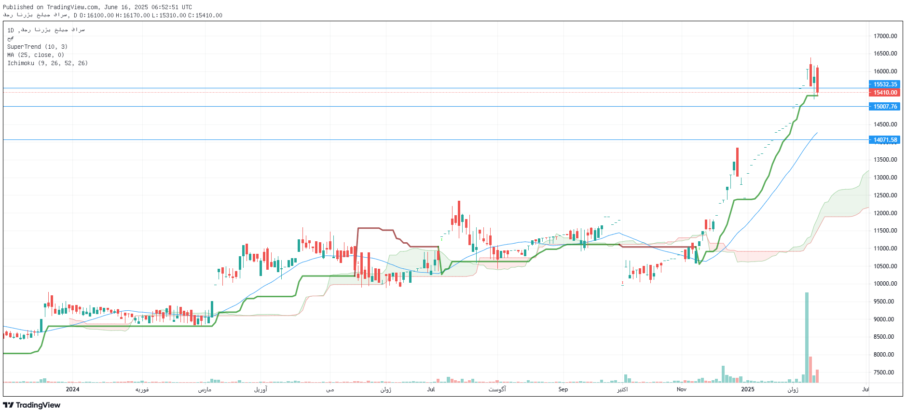Click the آگوست label on time axis
The image size is (906, 414).
coord(497,389)
